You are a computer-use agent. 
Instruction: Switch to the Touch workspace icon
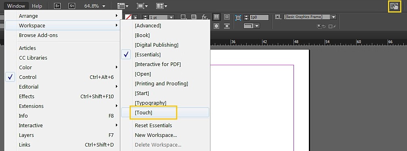[394, 6]
